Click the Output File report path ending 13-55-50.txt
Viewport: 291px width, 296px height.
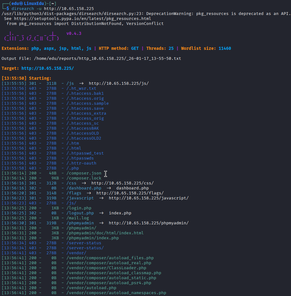(x=108, y=59)
